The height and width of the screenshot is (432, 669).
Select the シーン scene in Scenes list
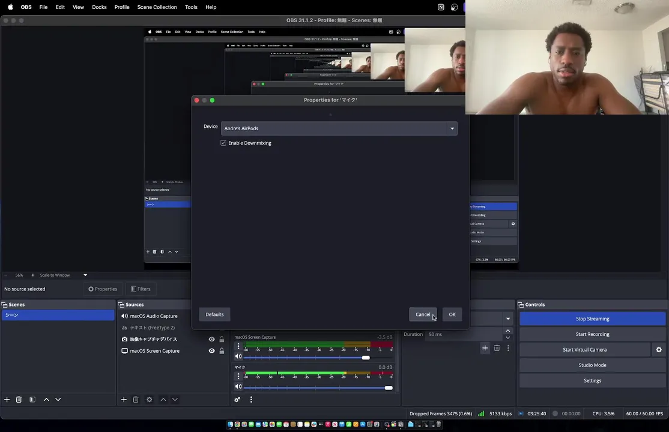click(58, 315)
